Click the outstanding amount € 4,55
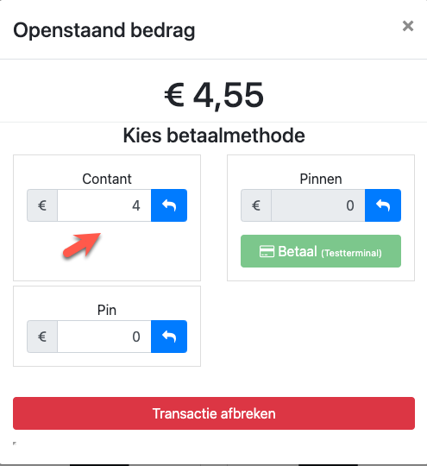Image resolution: width=427 pixels, height=466 pixels. tap(214, 95)
